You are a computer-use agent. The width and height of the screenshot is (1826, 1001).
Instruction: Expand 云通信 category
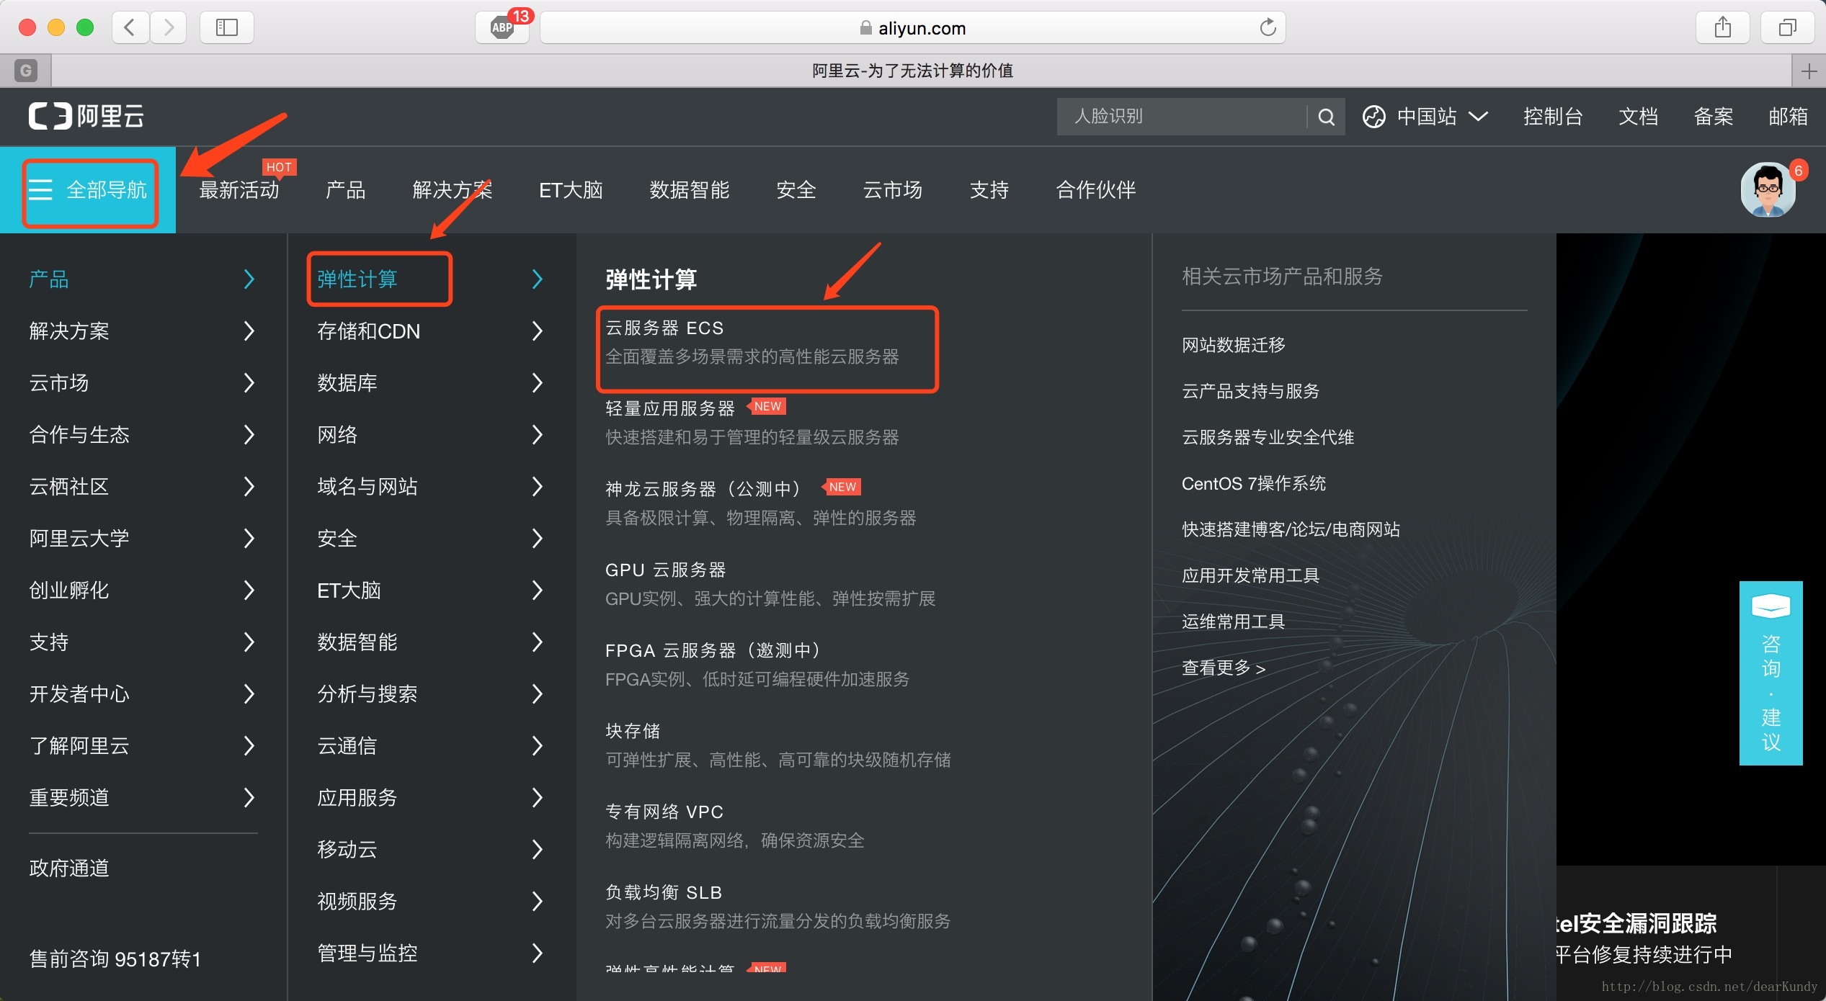coord(431,746)
